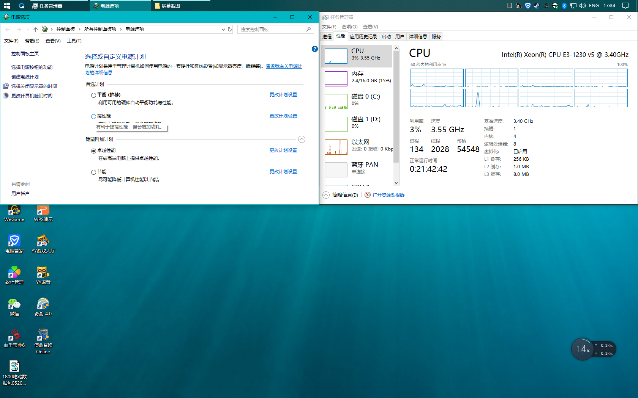The image size is (638, 398).
Task: Change plan settings for 节能
Action: point(283,172)
